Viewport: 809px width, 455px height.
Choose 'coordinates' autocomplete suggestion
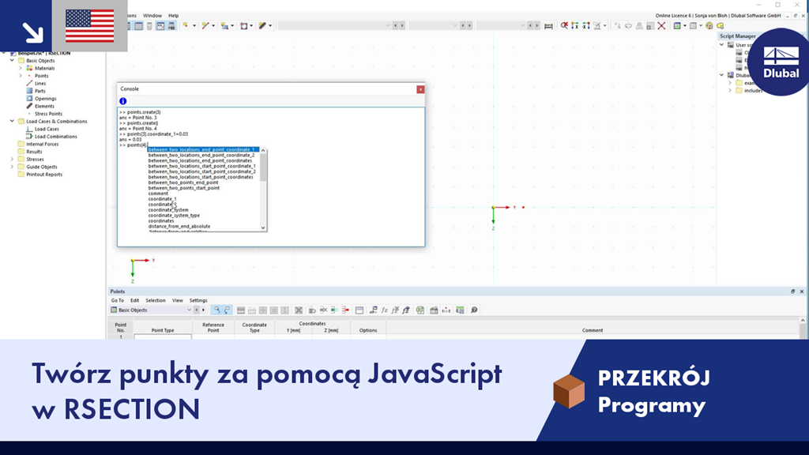click(161, 221)
